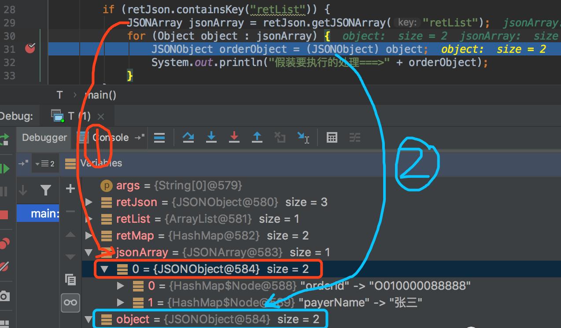The height and width of the screenshot is (328, 561).
Task: Select the retMap = {HashMap@582} row
Action: click(x=321, y=236)
